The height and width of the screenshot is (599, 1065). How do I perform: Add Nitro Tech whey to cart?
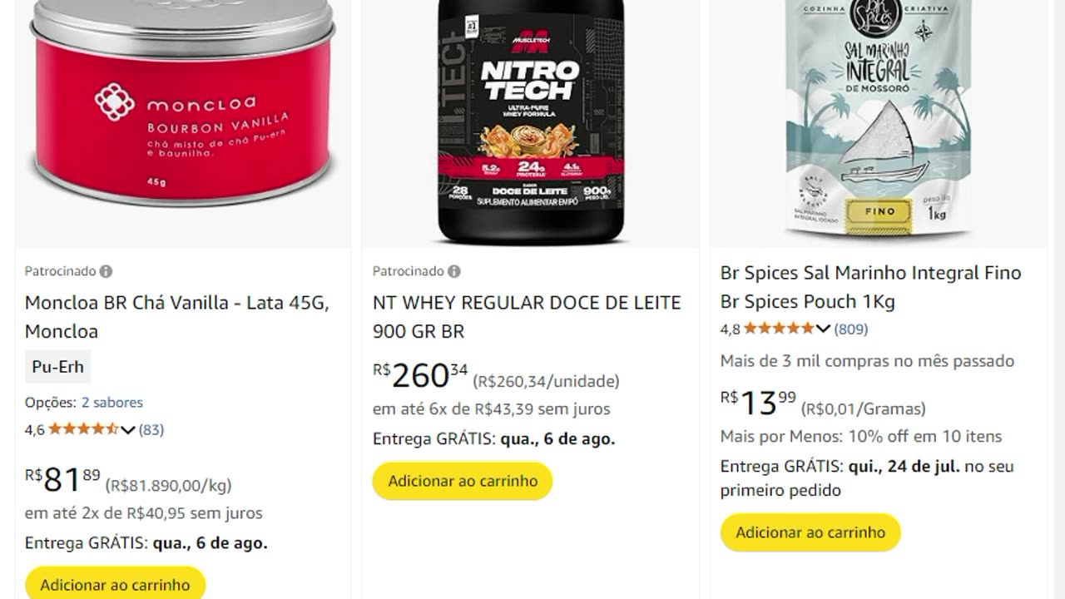click(463, 481)
